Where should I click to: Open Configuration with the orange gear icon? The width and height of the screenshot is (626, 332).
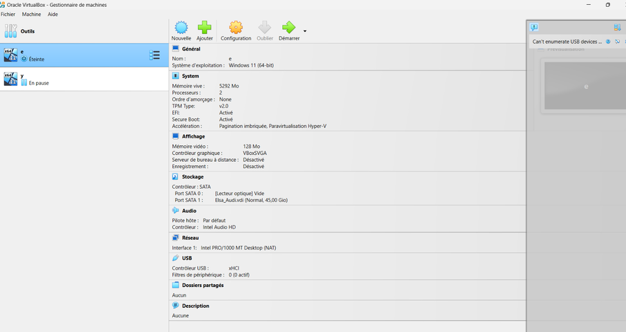pos(236,28)
